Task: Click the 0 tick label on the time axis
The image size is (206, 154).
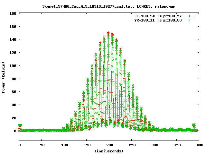Action: 20,145
